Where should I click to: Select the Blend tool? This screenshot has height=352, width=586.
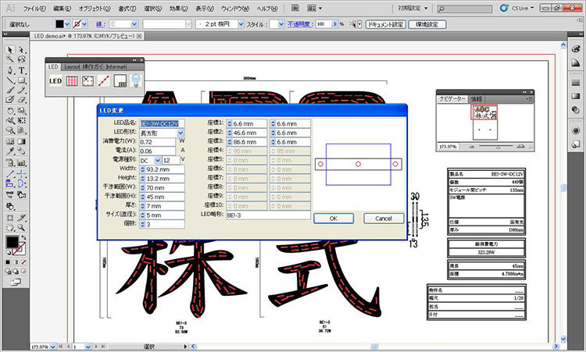(x=22, y=151)
